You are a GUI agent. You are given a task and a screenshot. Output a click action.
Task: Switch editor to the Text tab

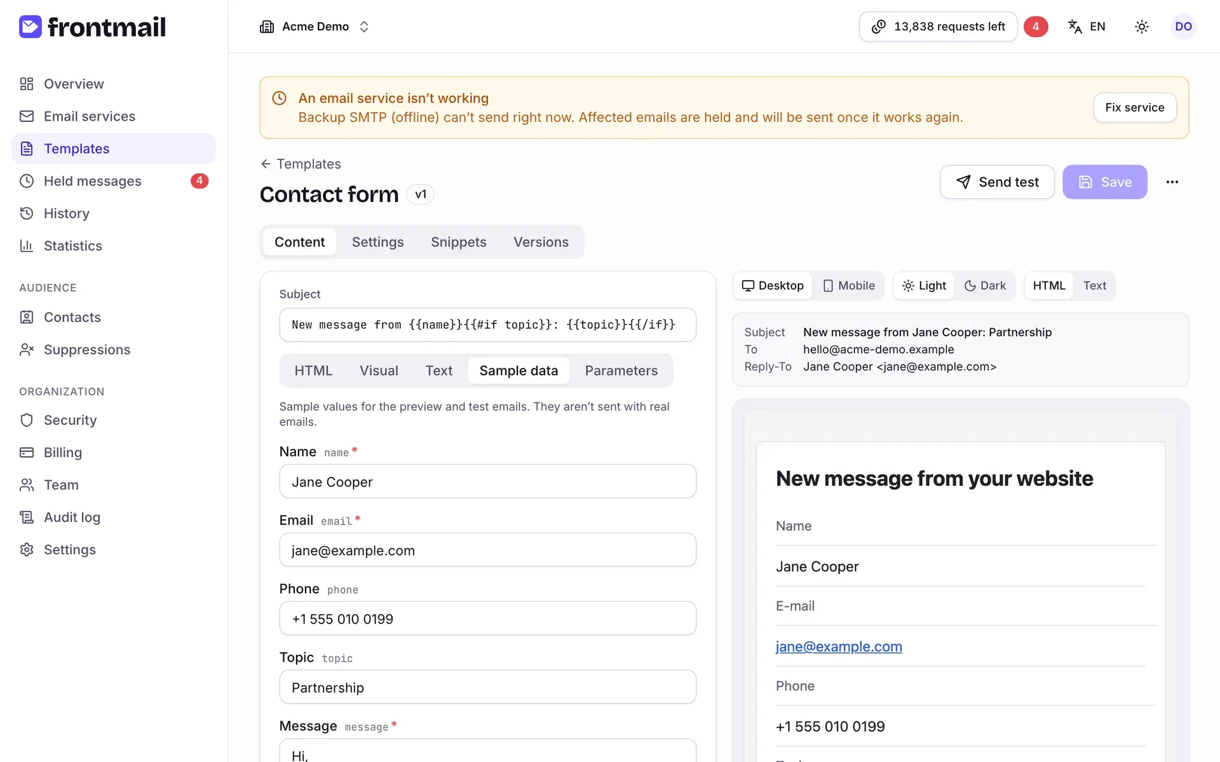pyautogui.click(x=439, y=371)
